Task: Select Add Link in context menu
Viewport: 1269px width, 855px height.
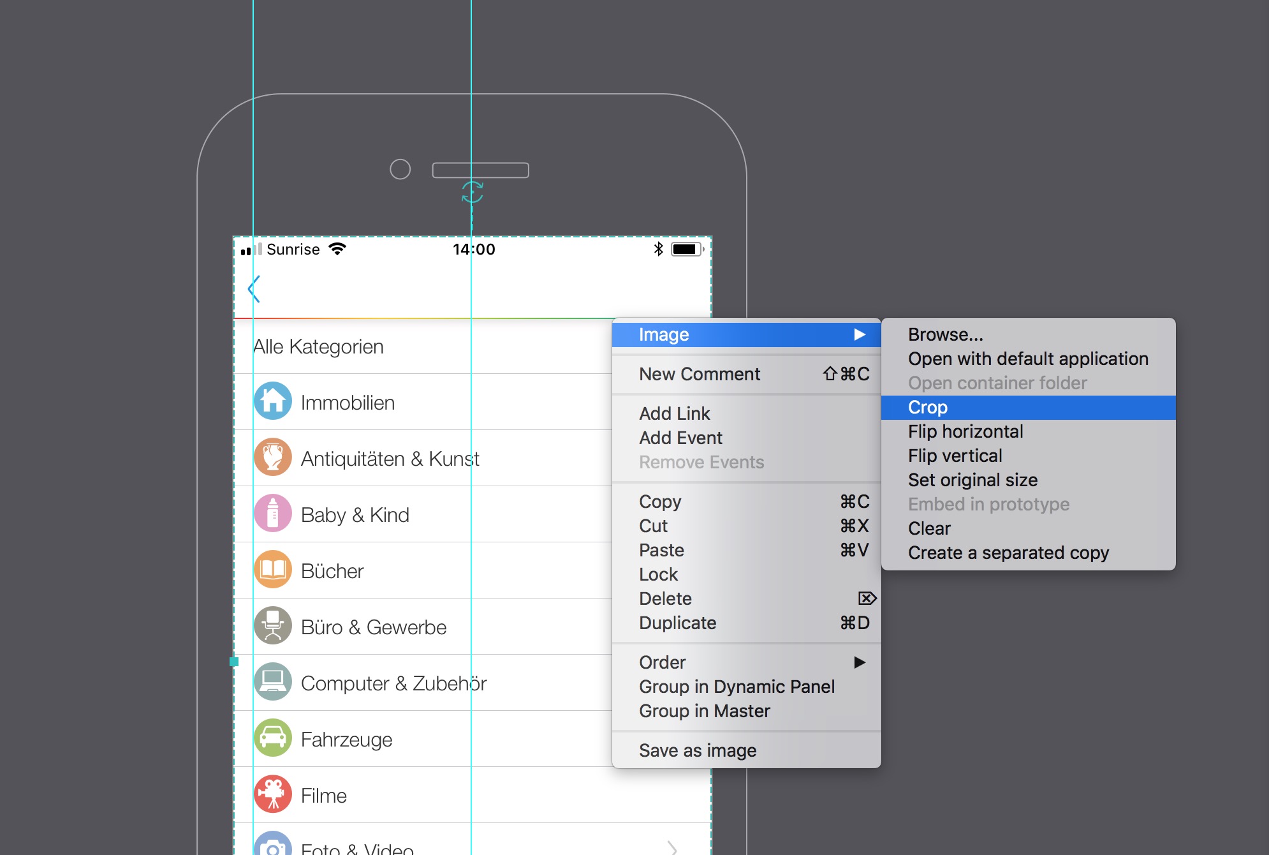Action: point(746,413)
